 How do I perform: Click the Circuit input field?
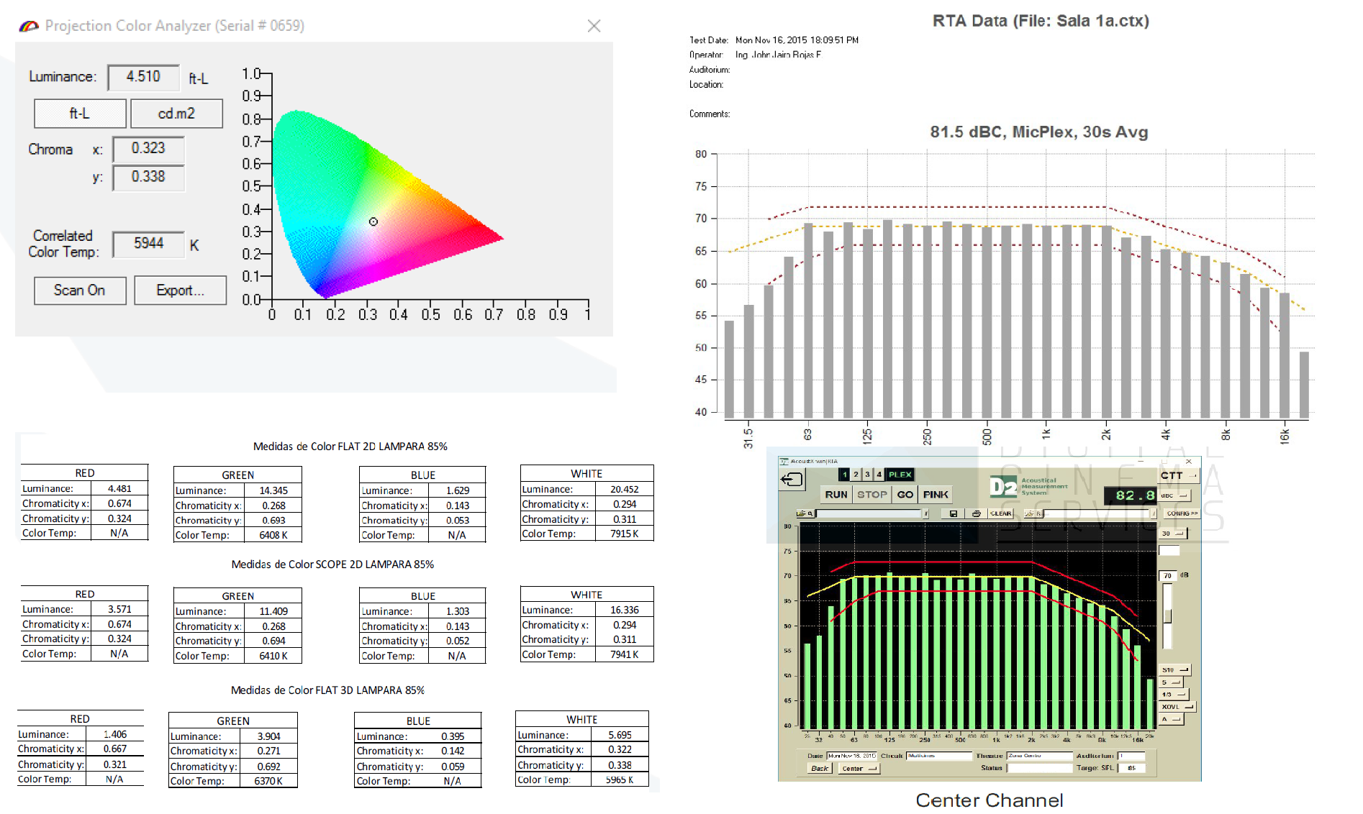pos(939,756)
